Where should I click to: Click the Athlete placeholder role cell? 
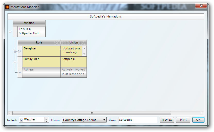tap(41, 72)
